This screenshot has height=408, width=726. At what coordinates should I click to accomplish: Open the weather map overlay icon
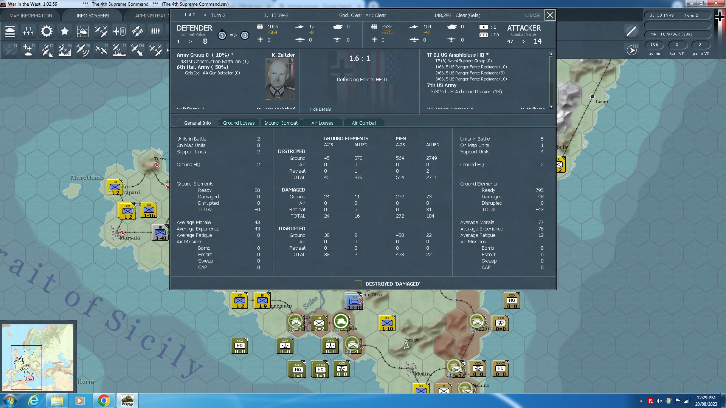point(83,31)
